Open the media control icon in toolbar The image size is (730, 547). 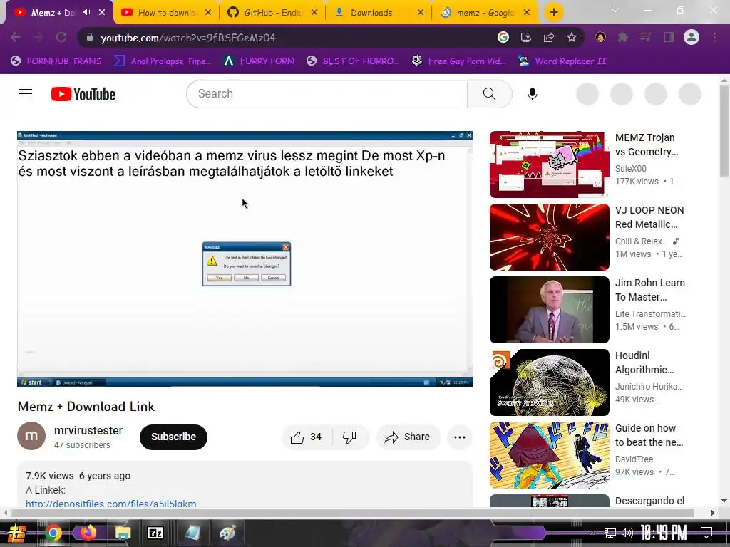coord(646,37)
